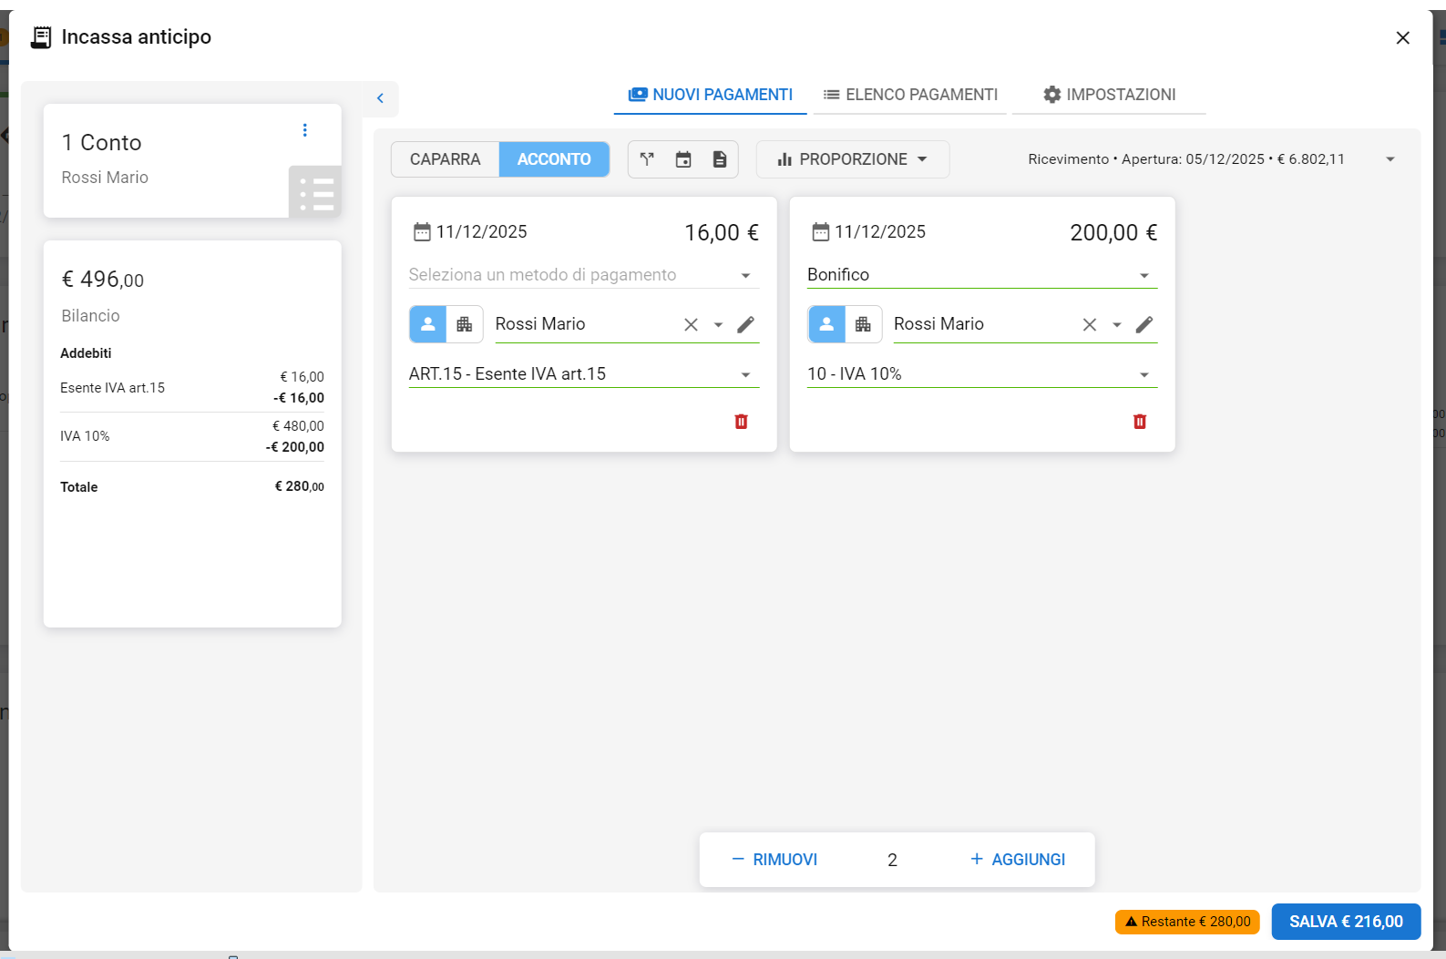Image resolution: width=1446 pixels, height=959 pixels.
Task: Edit Rossi Mario in the 16,00 € card
Action: [745, 325]
